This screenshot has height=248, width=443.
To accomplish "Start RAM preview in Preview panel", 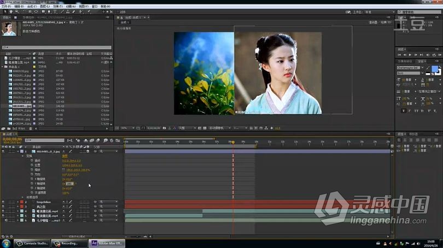I will 440,55.
